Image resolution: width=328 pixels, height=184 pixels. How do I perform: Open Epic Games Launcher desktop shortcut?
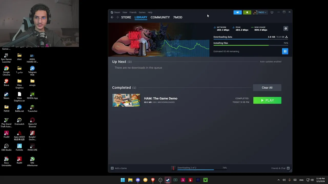point(6,58)
